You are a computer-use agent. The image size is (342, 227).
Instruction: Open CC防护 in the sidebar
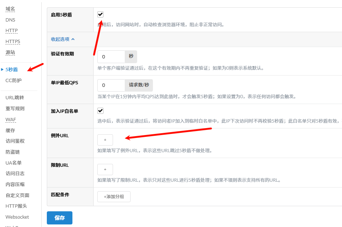tap(14, 80)
